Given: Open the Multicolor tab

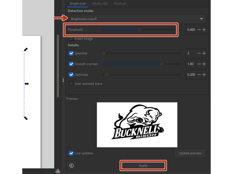Looking at the screenshot, I should coord(100,4).
